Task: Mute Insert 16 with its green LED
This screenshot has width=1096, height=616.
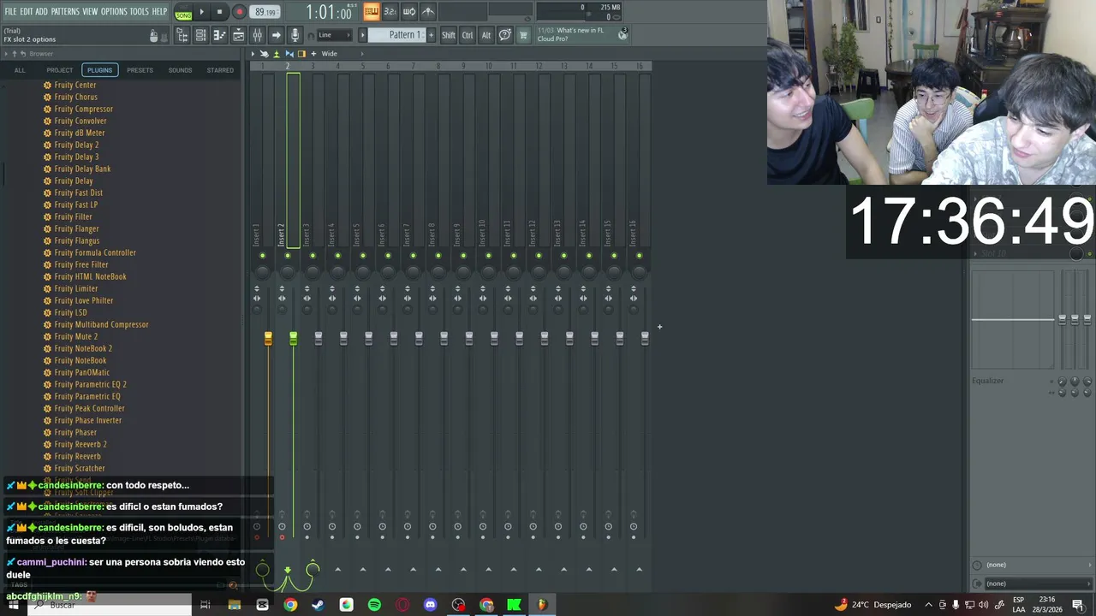Action: pyautogui.click(x=639, y=256)
